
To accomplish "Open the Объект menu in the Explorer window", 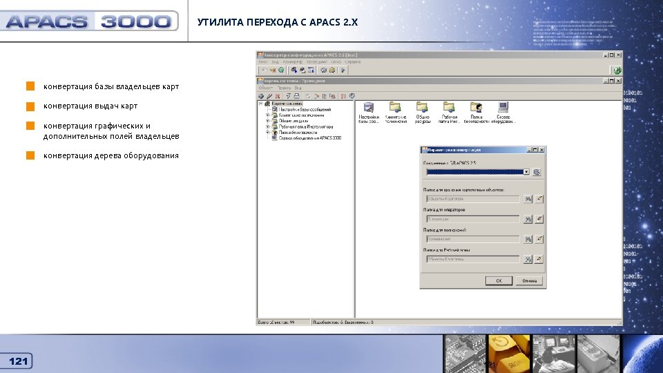I will (x=266, y=88).
